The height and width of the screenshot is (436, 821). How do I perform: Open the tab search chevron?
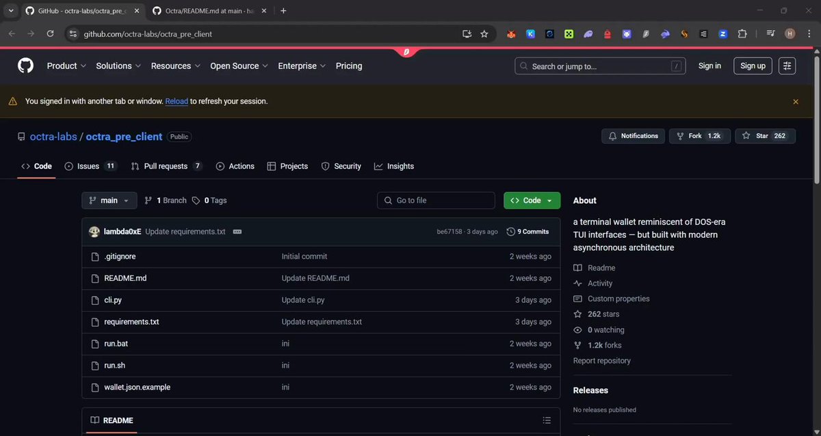tap(11, 11)
